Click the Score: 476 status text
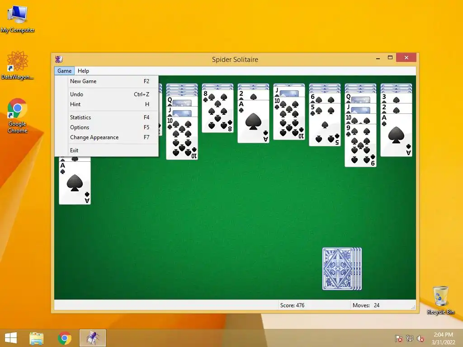This screenshot has height=347, width=463. 292,305
